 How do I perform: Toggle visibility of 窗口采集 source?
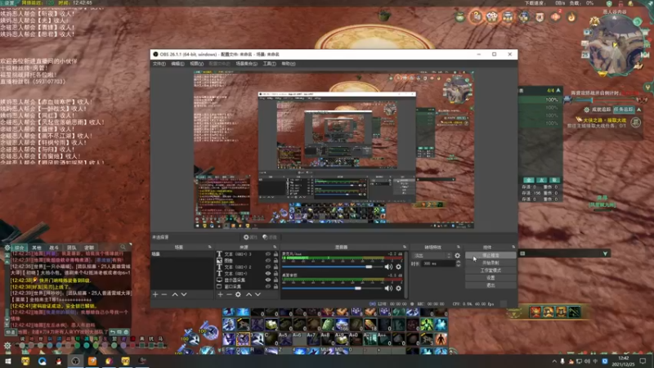(x=268, y=287)
